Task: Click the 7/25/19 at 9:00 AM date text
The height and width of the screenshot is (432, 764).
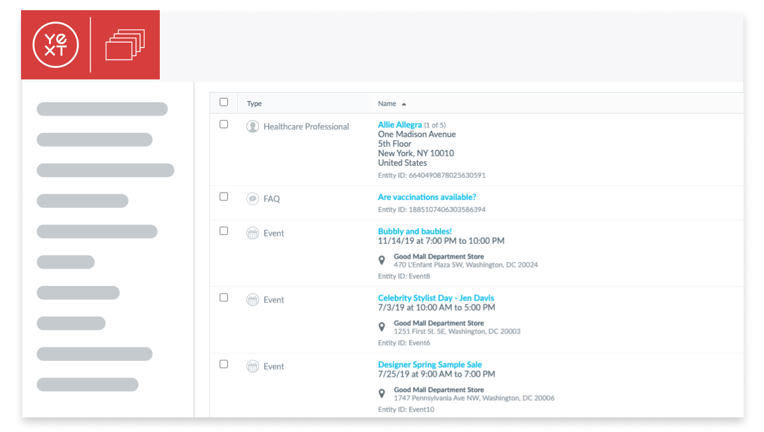Action: point(436,374)
